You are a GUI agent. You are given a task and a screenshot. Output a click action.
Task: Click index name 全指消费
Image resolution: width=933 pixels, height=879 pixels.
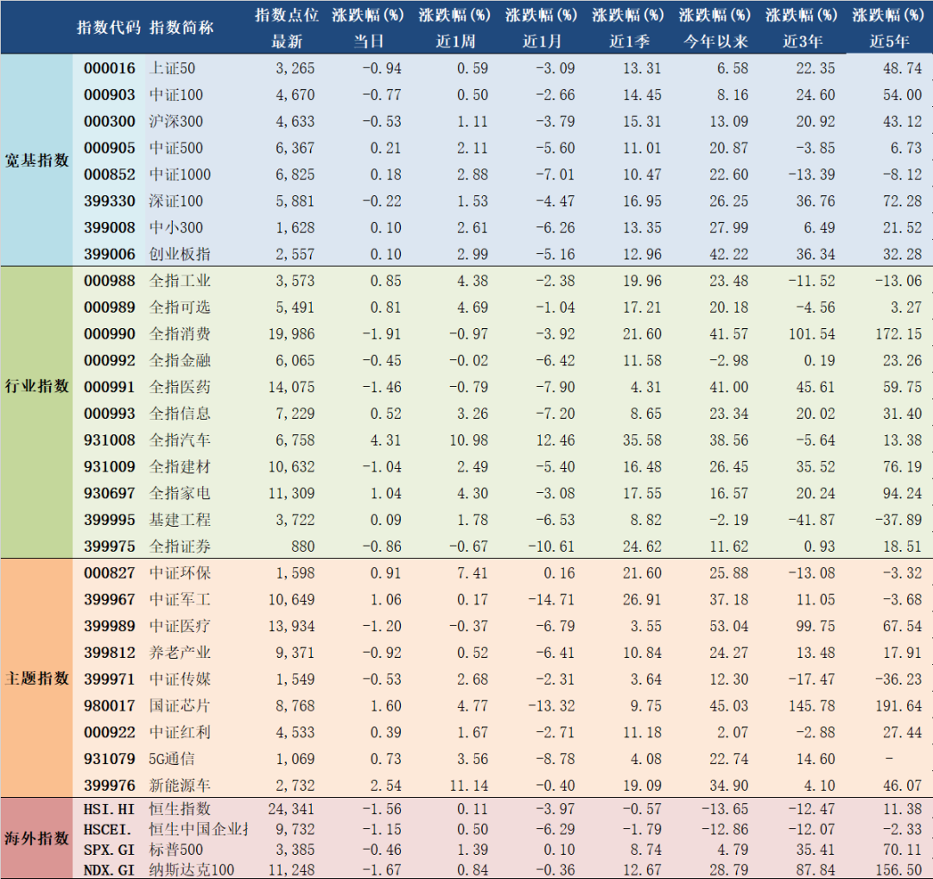[180, 334]
